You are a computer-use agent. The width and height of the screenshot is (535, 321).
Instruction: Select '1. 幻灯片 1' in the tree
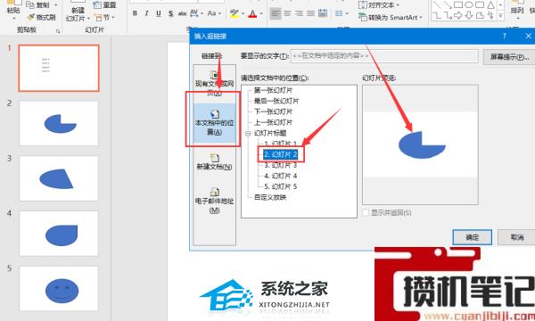pyautogui.click(x=281, y=144)
